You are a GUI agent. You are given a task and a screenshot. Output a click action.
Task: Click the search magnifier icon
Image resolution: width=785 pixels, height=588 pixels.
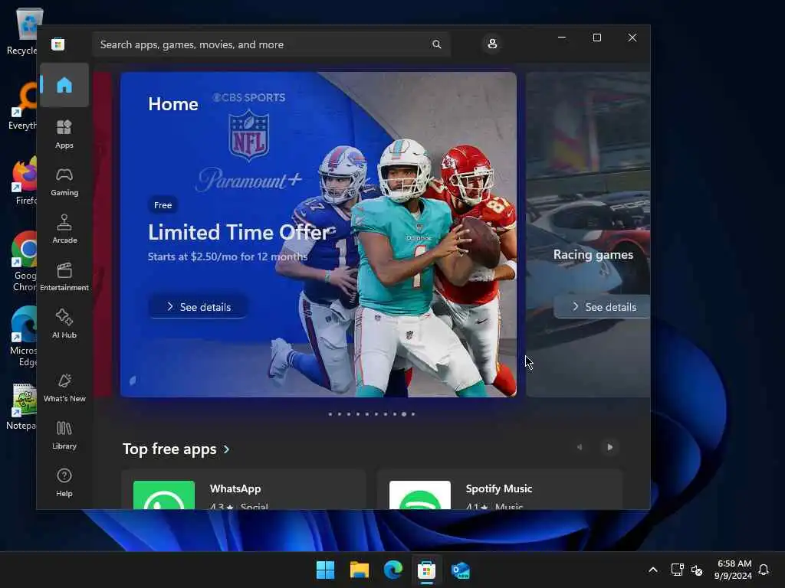click(x=436, y=44)
